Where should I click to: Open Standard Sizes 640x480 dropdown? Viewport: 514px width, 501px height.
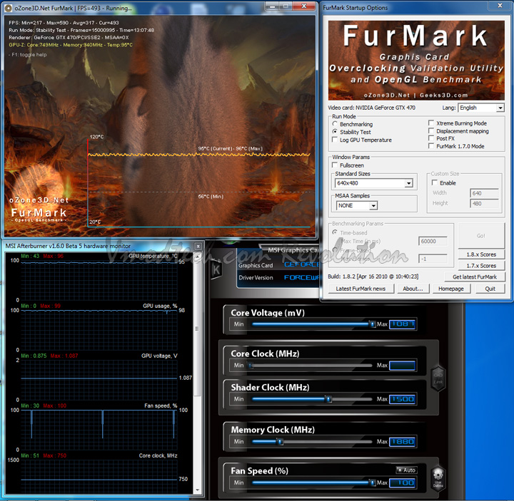tap(408, 183)
